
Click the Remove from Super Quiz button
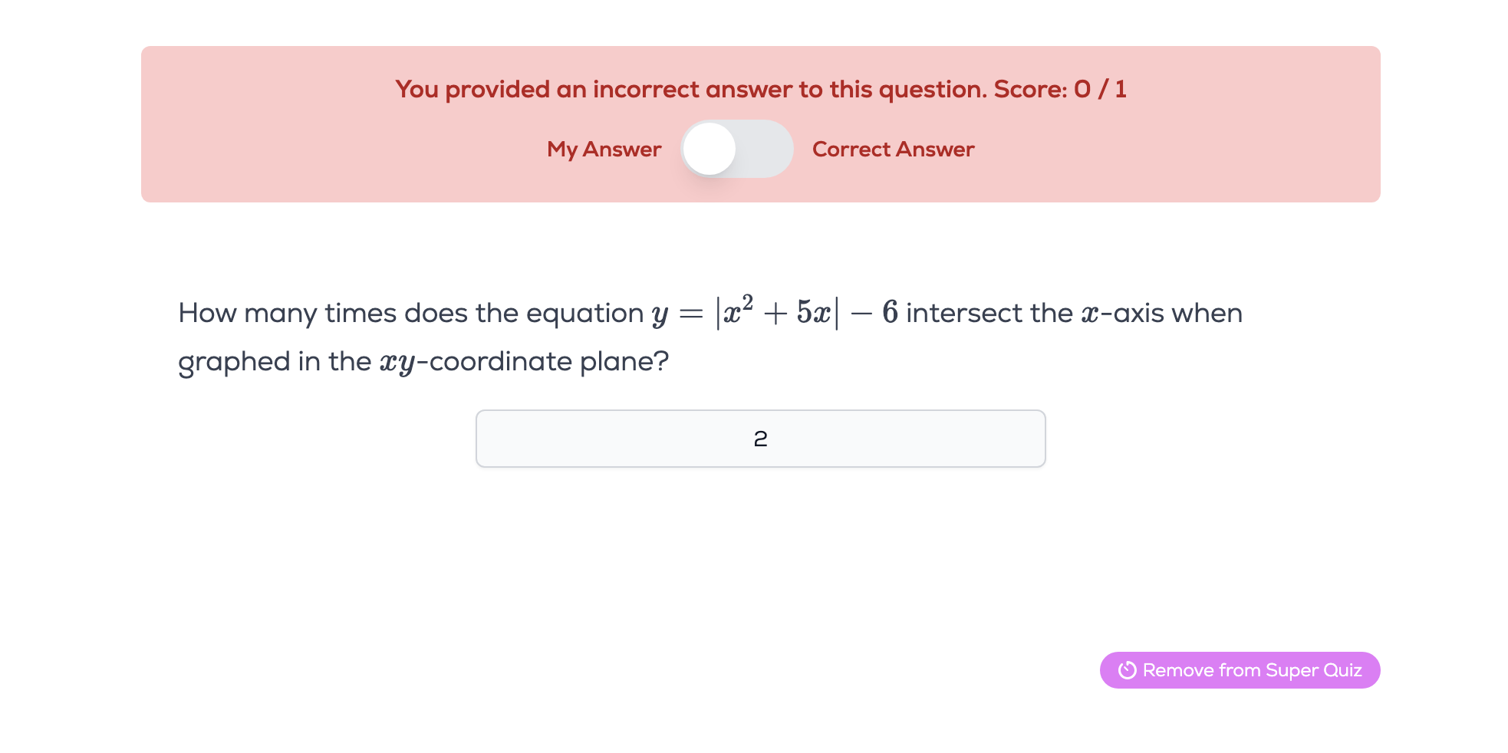(x=1240, y=670)
